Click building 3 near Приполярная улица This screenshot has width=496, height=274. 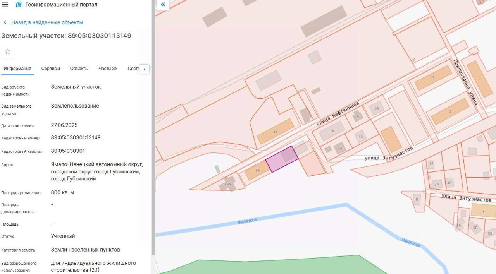pyautogui.click(x=433, y=78)
